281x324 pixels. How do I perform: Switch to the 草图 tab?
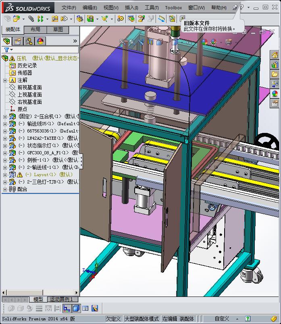58,29
